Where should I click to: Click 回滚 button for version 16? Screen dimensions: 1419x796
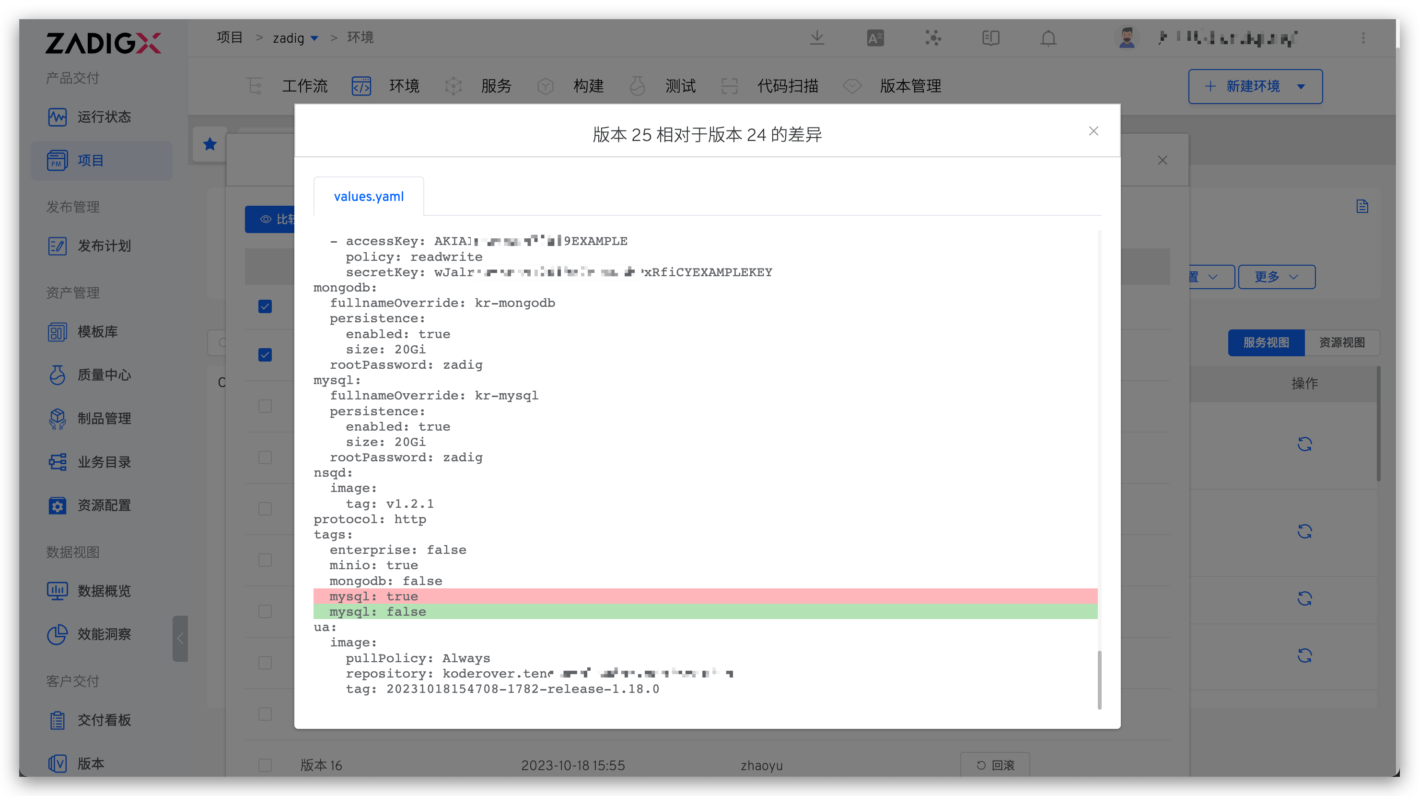click(x=995, y=765)
